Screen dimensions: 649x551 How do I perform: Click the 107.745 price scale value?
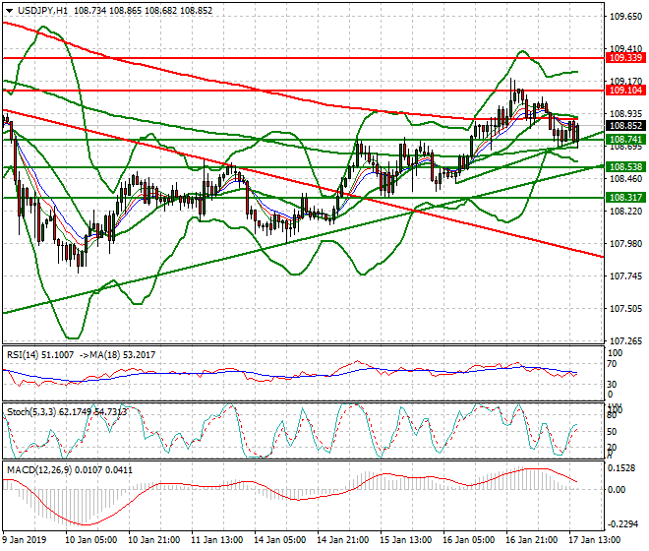pyautogui.click(x=625, y=275)
